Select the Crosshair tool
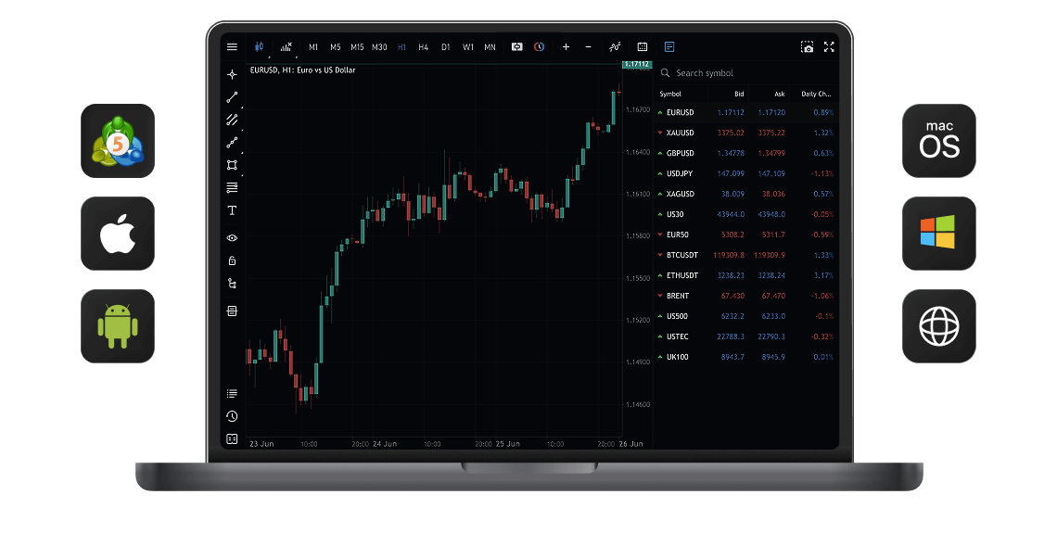 232,74
